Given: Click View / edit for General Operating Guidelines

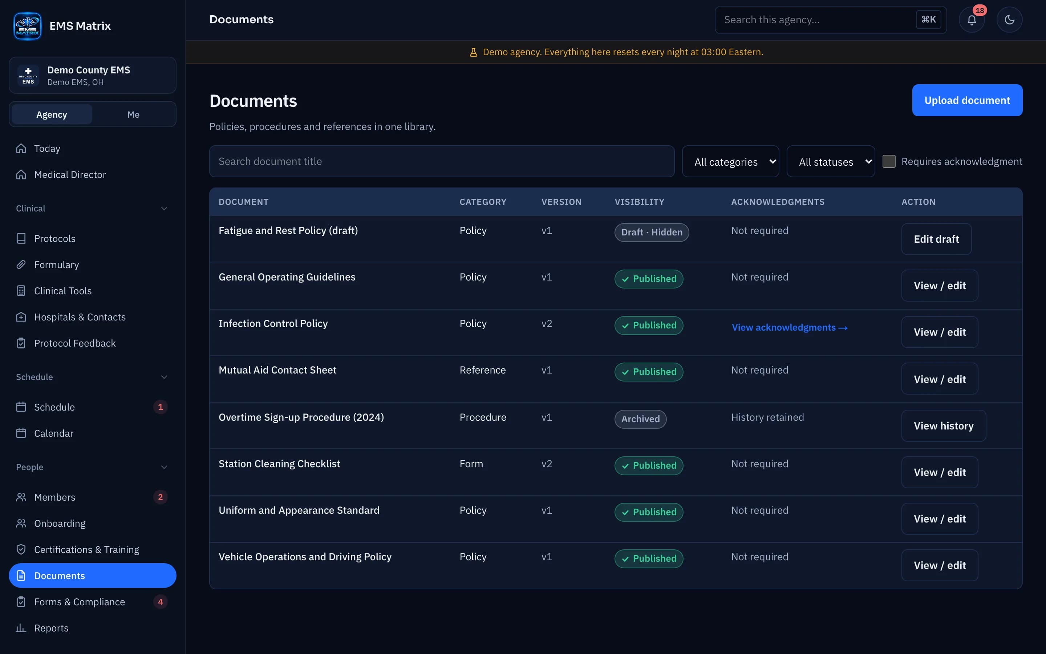Looking at the screenshot, I should (x=940, y=286).
